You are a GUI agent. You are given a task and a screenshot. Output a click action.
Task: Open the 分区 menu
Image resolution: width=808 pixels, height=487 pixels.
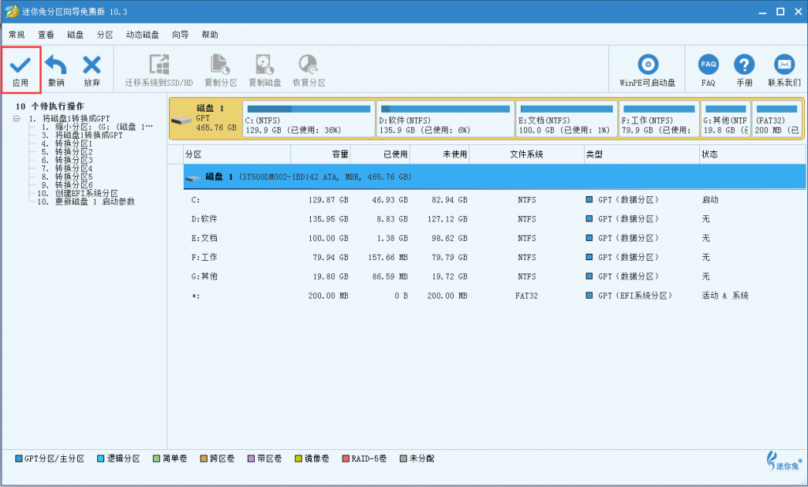(105, 35)
